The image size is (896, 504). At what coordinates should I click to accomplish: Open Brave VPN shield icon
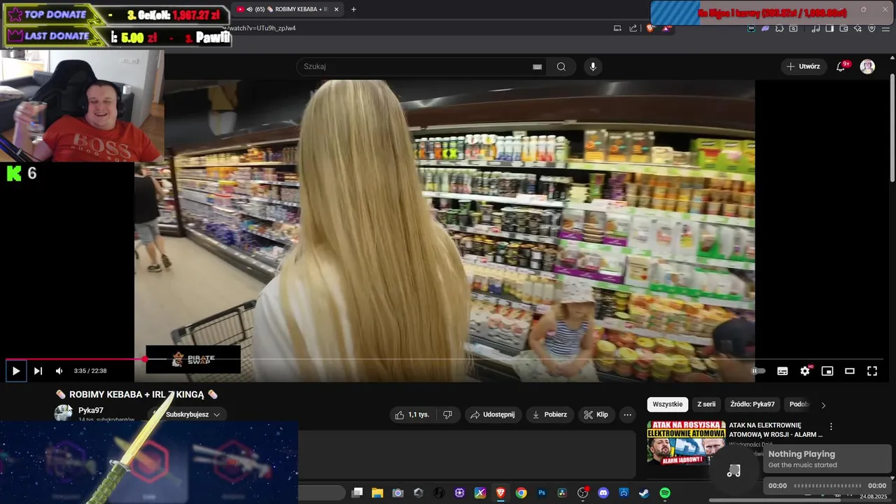click(x=871, y=29)
